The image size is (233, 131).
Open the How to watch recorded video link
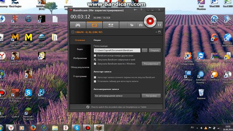click(119, 107)
